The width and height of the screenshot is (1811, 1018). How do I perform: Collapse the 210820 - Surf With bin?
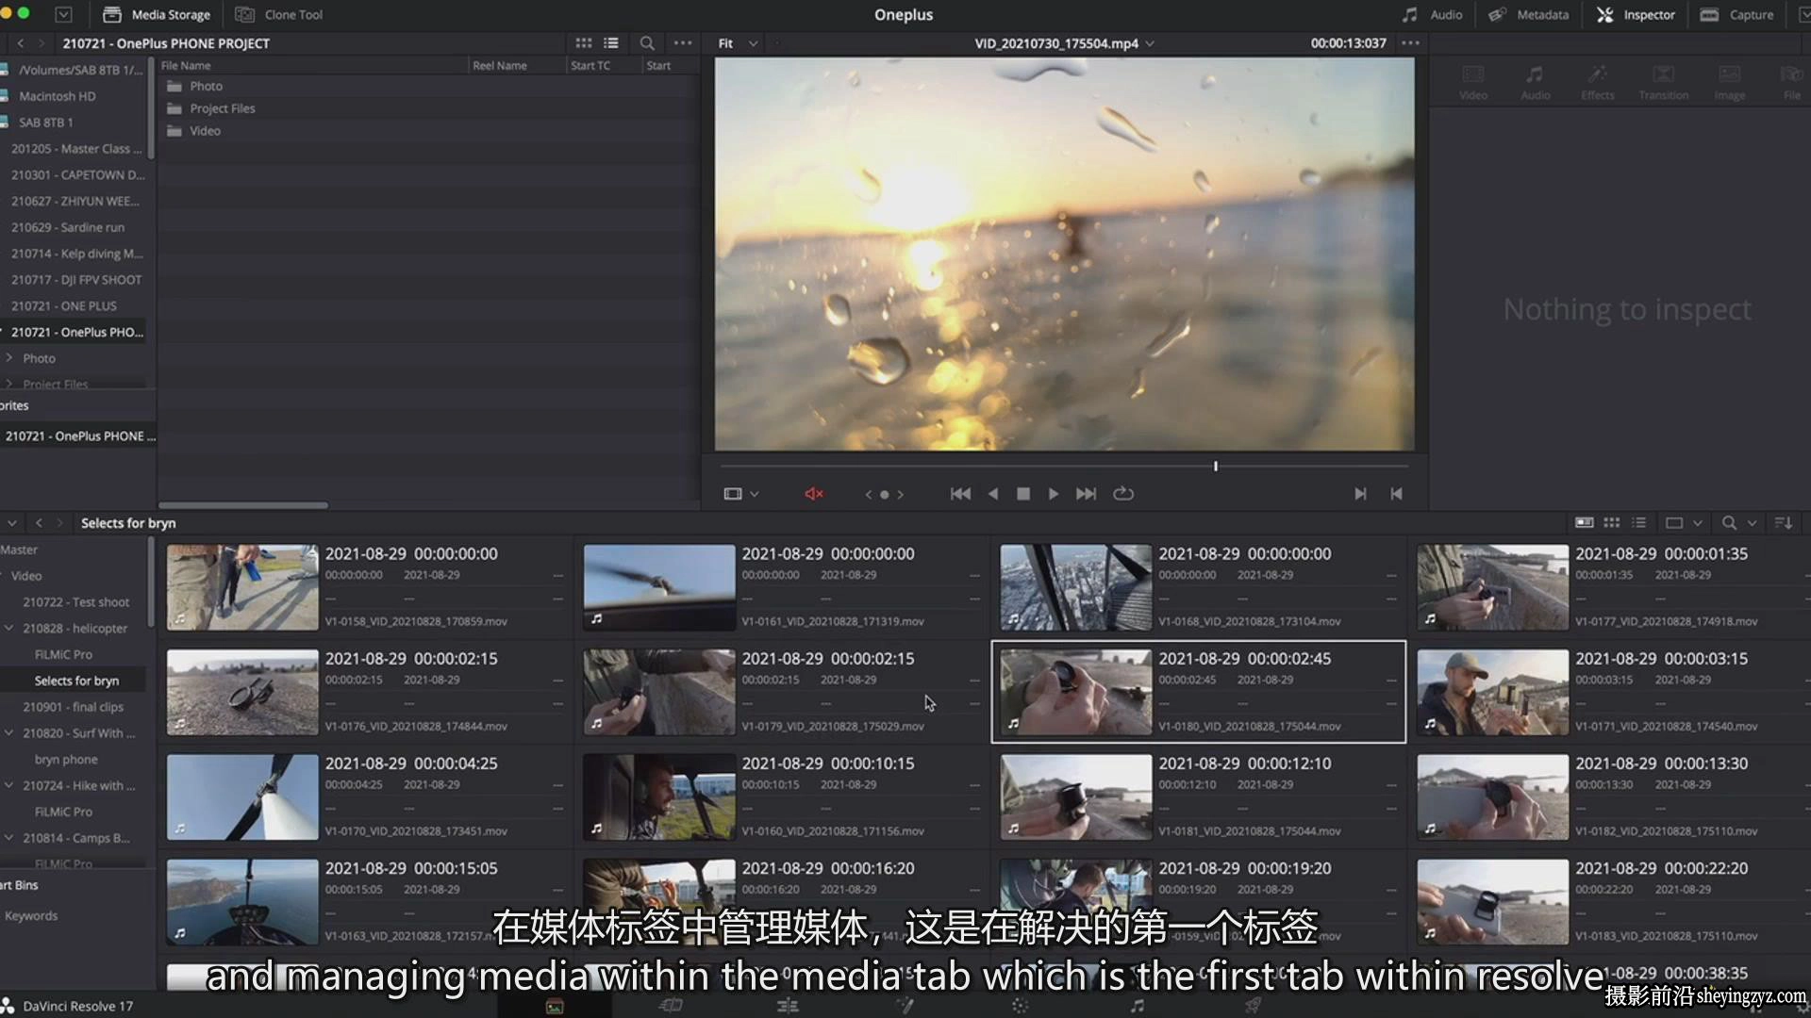click(8, 732)
